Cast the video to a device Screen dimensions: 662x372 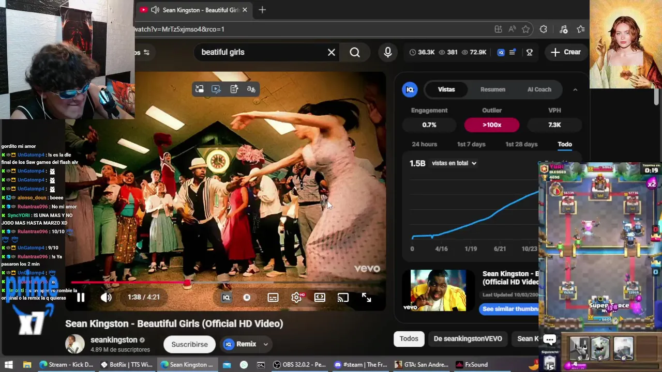point(343,298)
